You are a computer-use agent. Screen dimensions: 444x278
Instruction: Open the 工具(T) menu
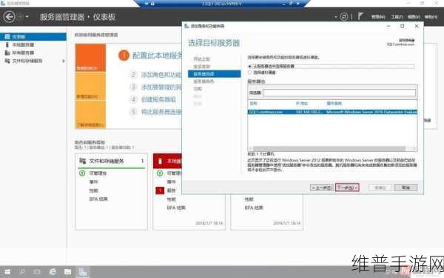(x=397, y=17)
